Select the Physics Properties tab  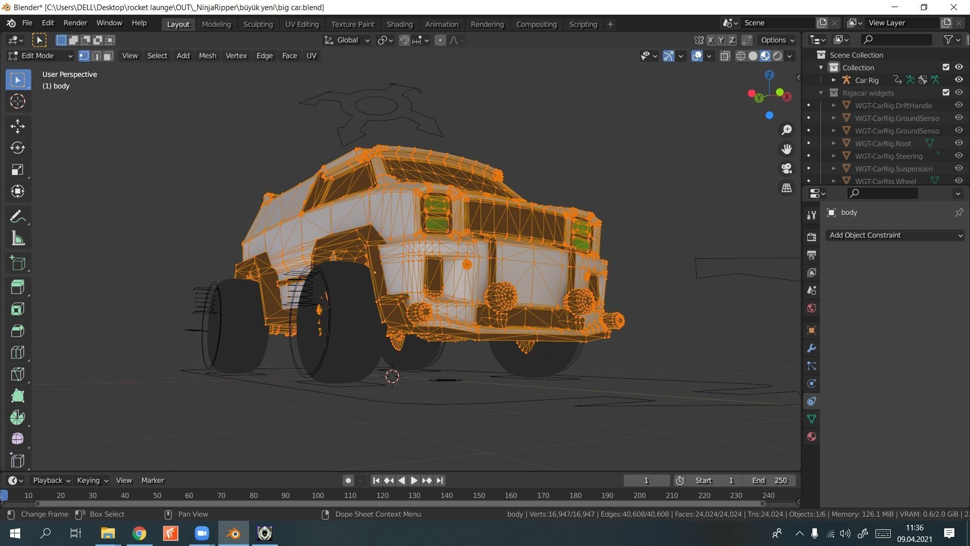(x=811, y=383)
